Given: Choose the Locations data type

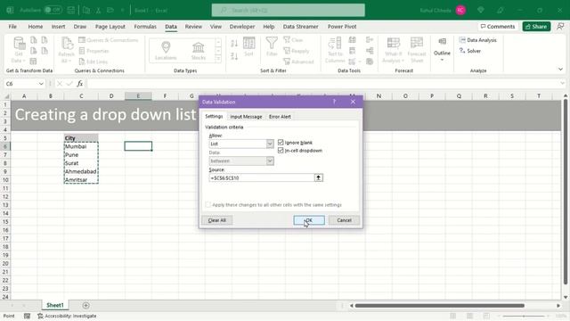Looking at the screenshot, I should [166, 51].
